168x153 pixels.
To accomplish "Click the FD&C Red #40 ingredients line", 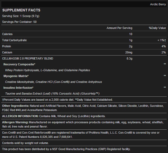I will (30, 110).
